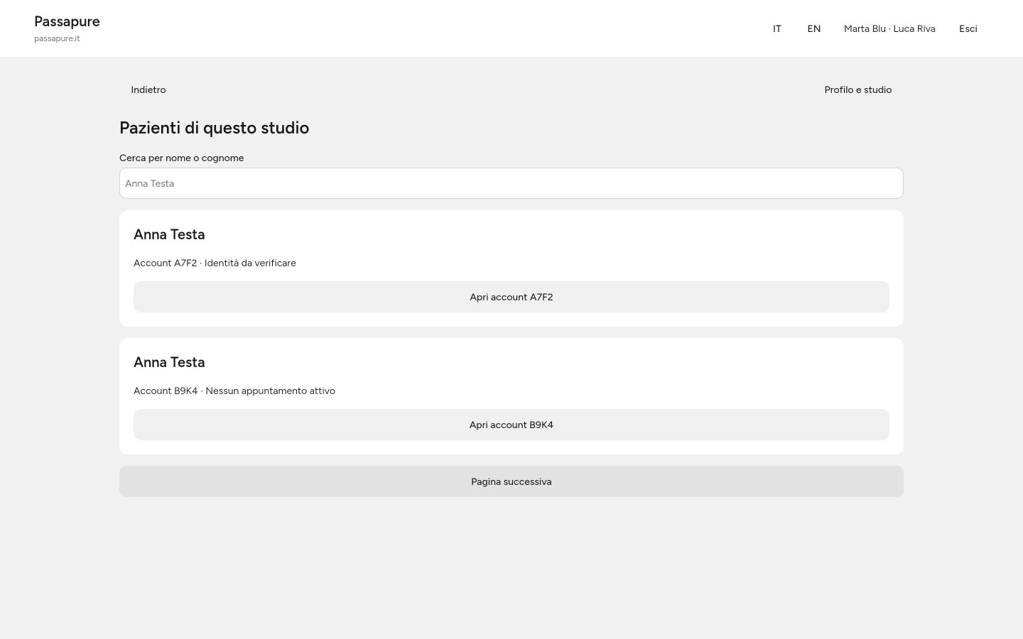Go back with Indietro
1023x639 pixels.
click(x=148, y=89)
